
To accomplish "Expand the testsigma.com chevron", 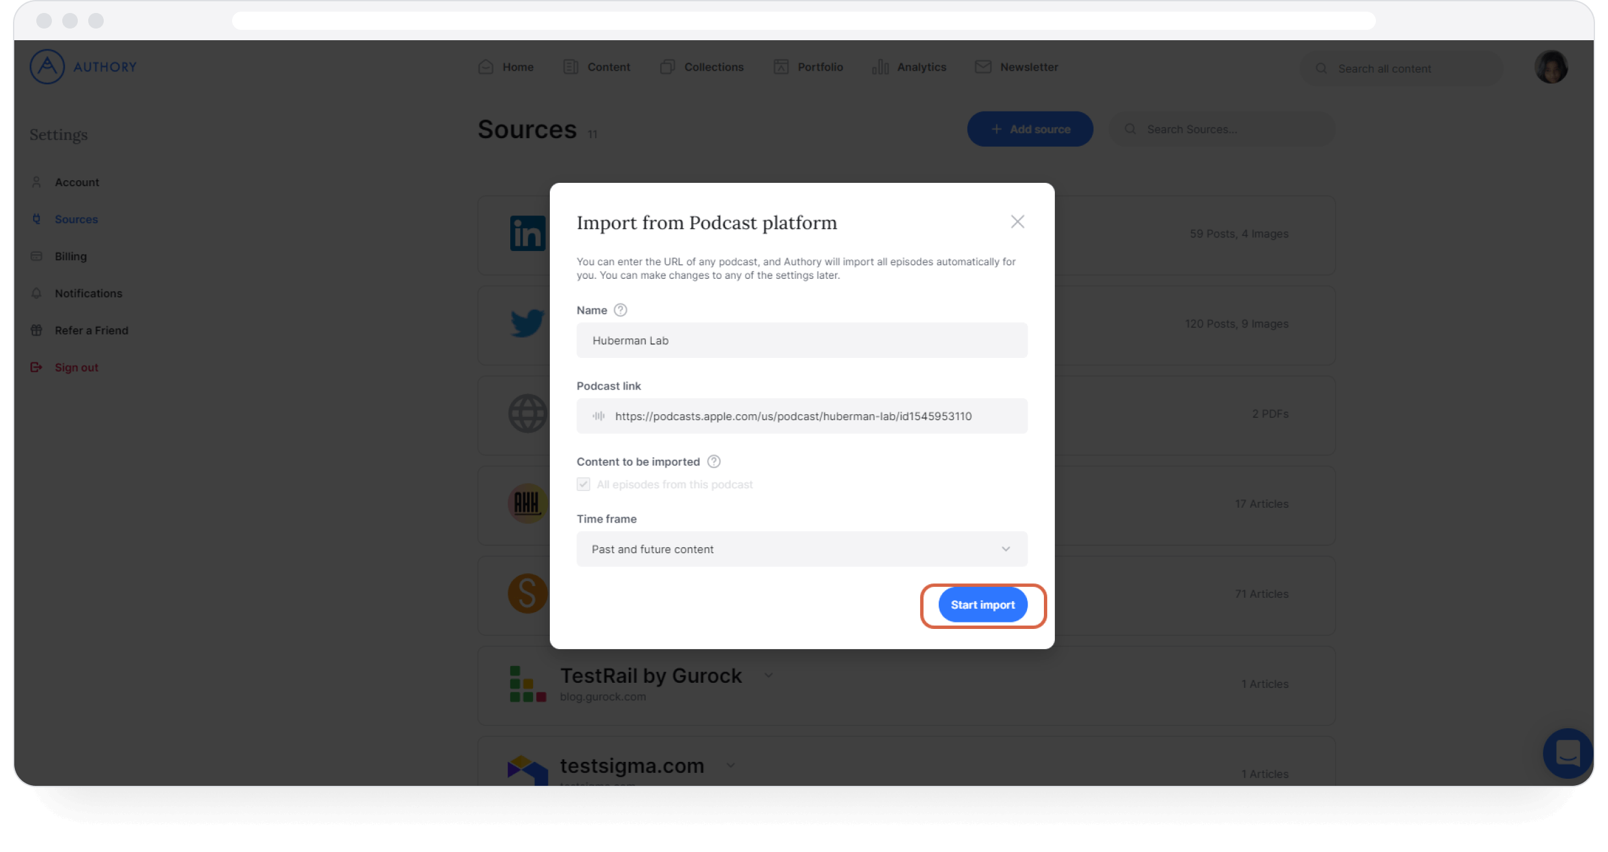I will (731, 765).
